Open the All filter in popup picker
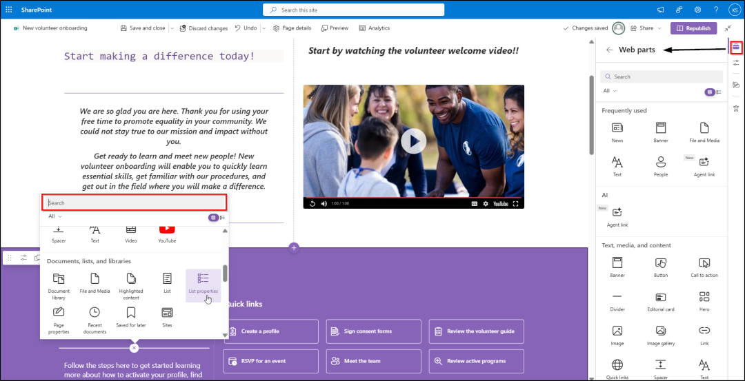Screen dimensions: 745x381 coord(55,216)
